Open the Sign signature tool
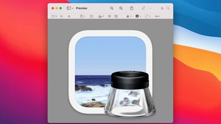The width and height of the screenshot is (221, 124). [100, 16]
